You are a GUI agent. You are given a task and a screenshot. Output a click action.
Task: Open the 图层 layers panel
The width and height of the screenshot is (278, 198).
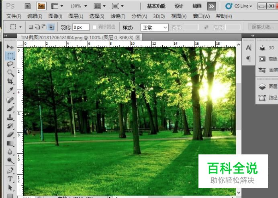coord(268,86)
